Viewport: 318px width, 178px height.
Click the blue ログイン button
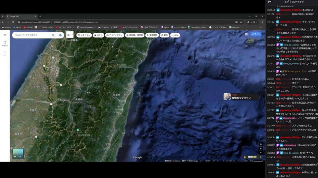point(256,34)
